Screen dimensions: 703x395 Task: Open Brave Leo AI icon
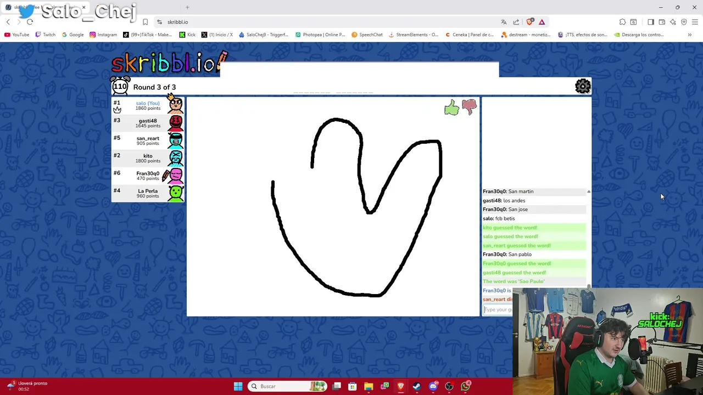[x=673, y=22]
